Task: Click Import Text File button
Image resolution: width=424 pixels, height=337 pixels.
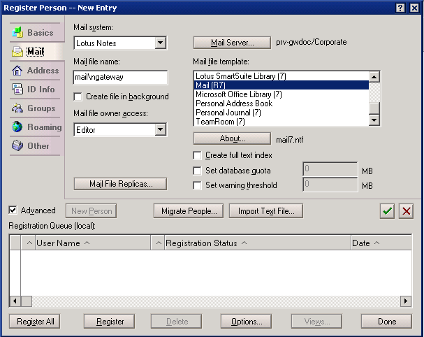Action: point(266,211)
